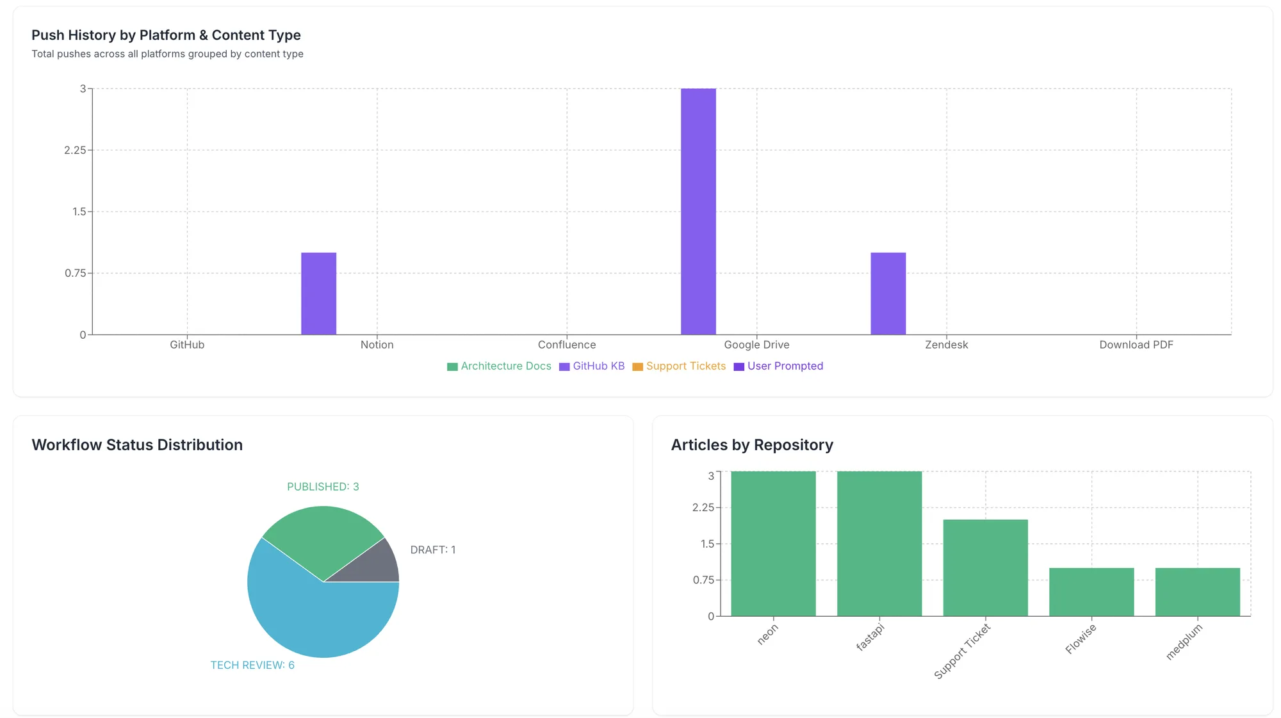The image size is (1281, 718).
Task: Click the neon x-axis label
Action: point(767,633)
